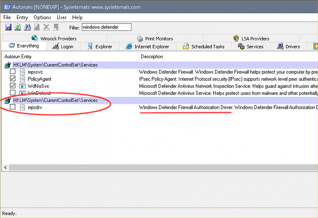Screen dimensions: 318x218
Task: Switch to the Logon tab
Action: coord(64,46)
